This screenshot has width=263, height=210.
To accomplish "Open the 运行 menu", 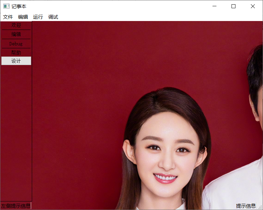I will [x=37, y=17].
